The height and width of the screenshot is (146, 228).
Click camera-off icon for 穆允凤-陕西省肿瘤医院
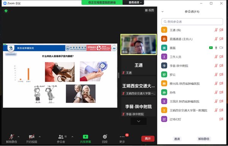[x=221, y=83]
